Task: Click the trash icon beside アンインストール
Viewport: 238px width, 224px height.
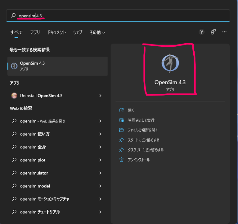Action: point(121,160)
